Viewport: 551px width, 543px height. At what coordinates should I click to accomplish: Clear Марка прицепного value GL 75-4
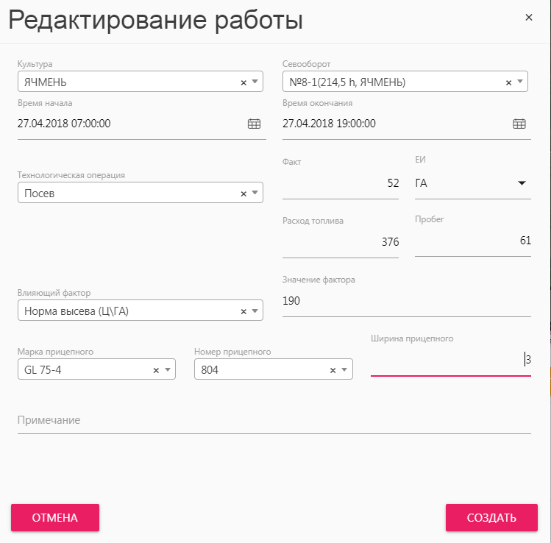[x=156, y=370]
